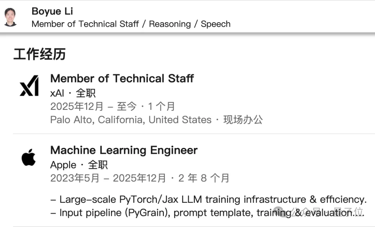375x227 pixels.
Task: Select the '2025年12月 – 至今' date range
Action: (x=93, y=106)
